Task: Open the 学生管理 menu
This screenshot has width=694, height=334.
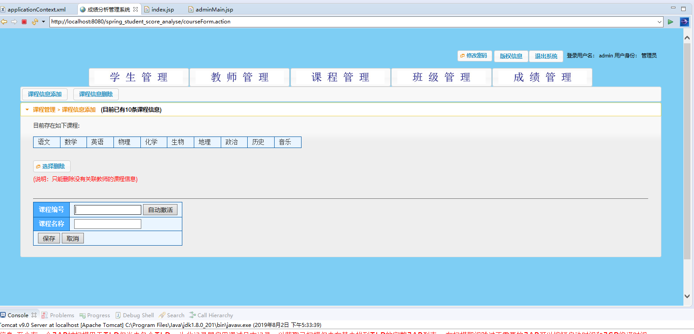Action: click(139, 77)
